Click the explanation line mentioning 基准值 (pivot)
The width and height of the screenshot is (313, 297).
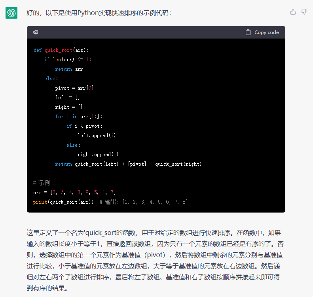[x=155, y=255]
